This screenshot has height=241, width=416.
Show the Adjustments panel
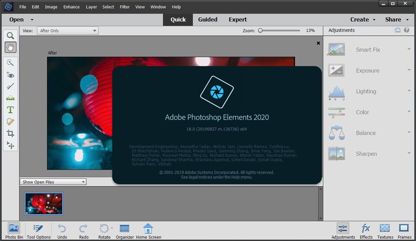(343, 231)
